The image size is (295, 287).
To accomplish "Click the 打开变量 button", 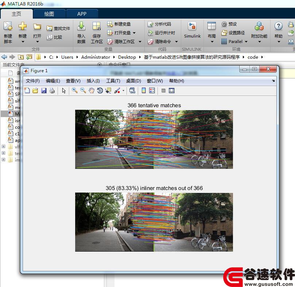I will coord(119,33).
